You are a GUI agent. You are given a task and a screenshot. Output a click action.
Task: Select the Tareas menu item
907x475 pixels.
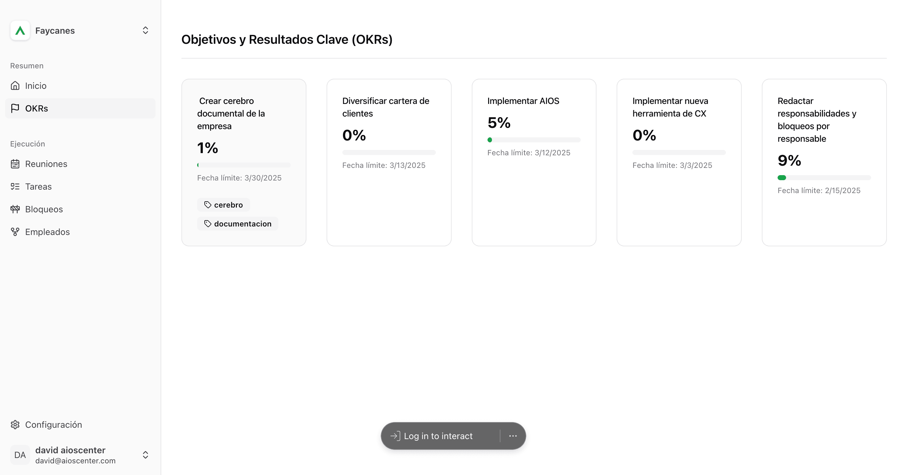pos(80,186)
